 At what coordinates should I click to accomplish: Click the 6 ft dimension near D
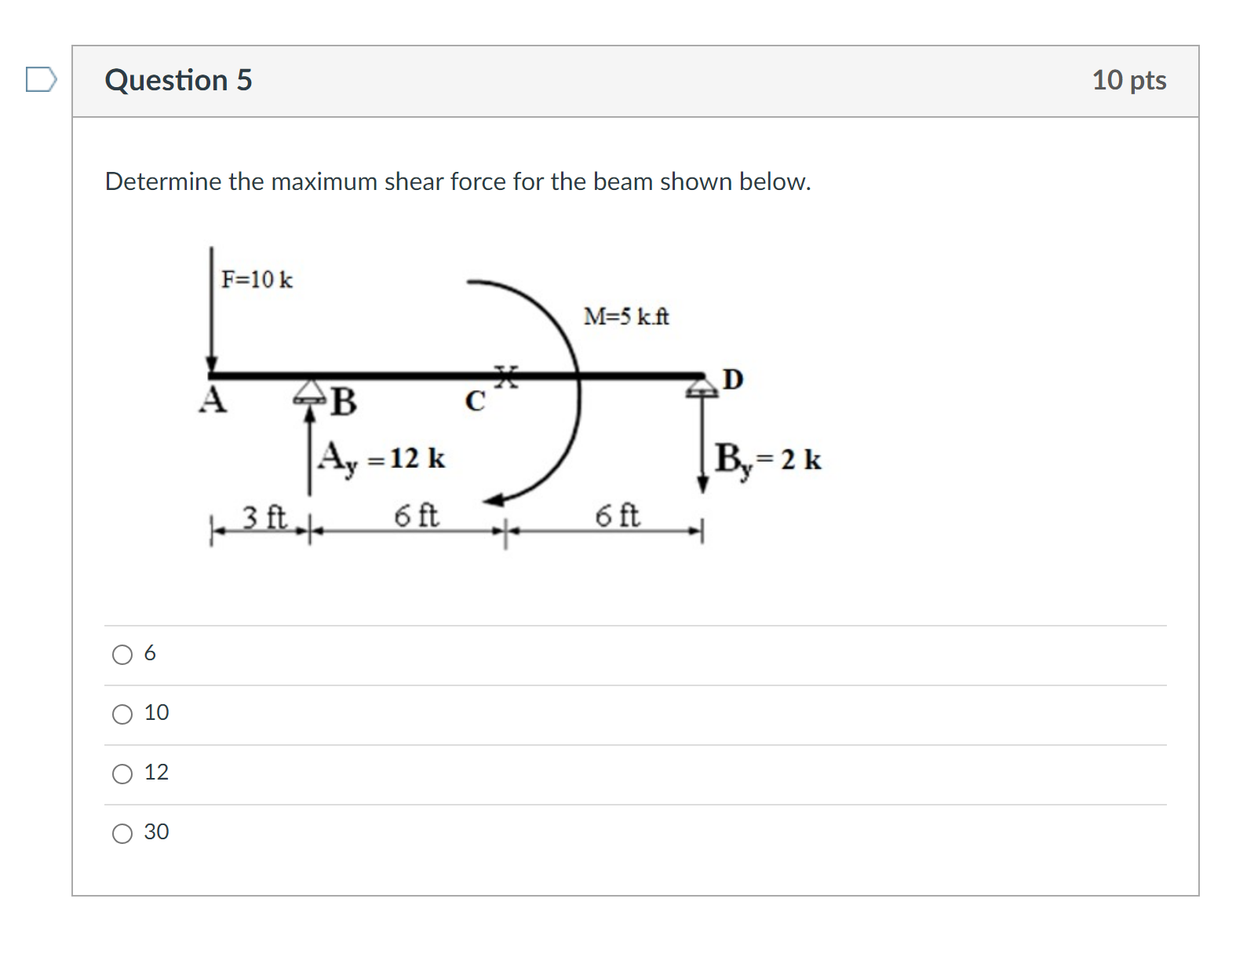[x=619, y=516]
